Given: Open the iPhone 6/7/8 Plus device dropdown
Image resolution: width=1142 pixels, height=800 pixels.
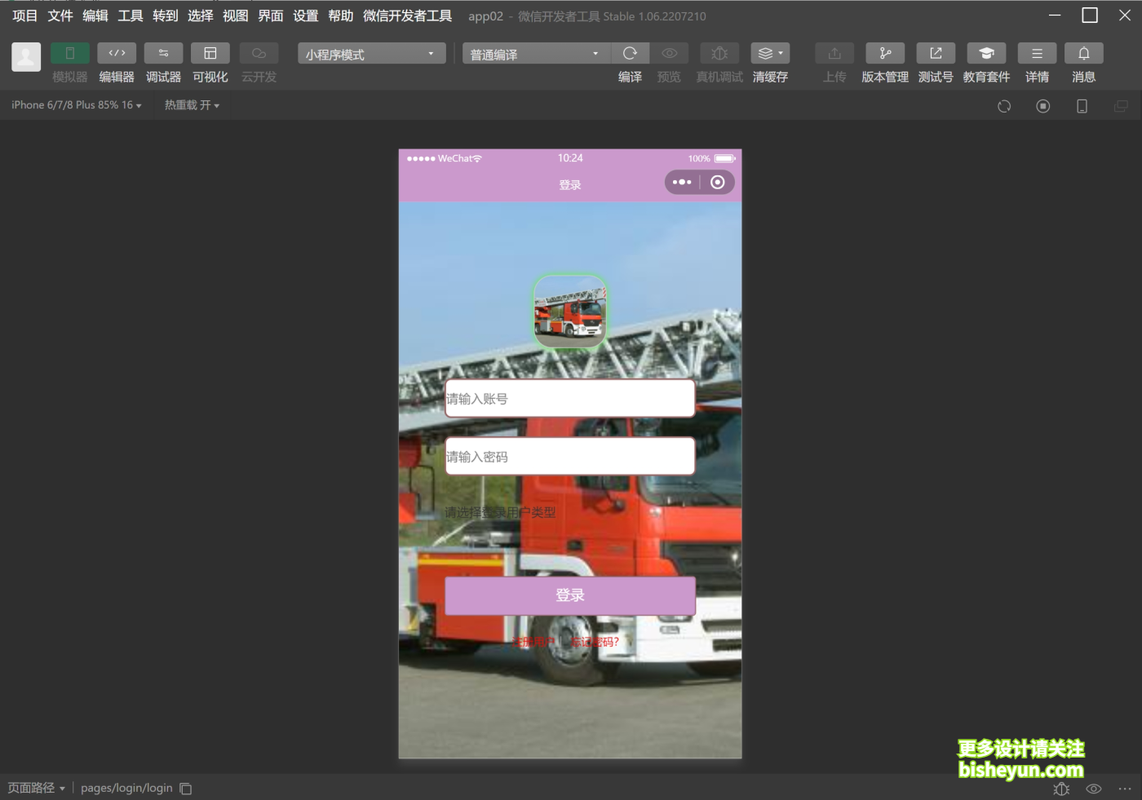Looking at the screenshot, I should pyautogui.click(x=76, y=105).
